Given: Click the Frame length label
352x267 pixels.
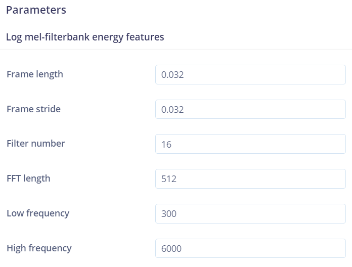Looking at the screenshot, I should [x=35, y=74].
